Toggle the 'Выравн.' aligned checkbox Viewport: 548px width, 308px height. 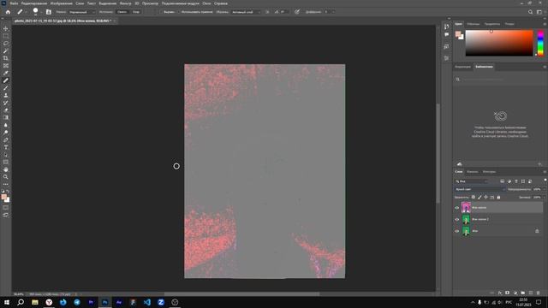(162, 12)
